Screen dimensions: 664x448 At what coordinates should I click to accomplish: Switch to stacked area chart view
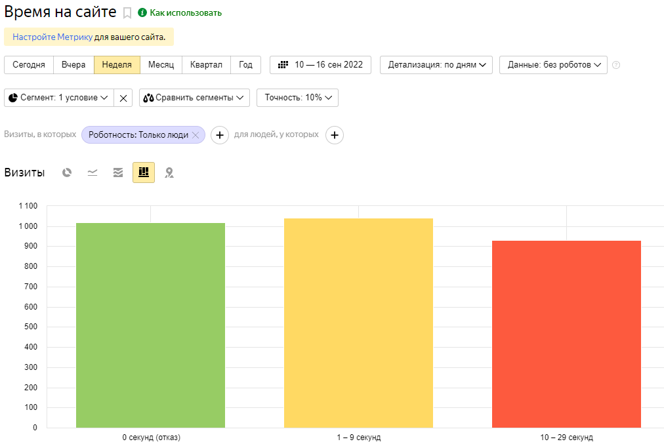(x=118, y=173)
